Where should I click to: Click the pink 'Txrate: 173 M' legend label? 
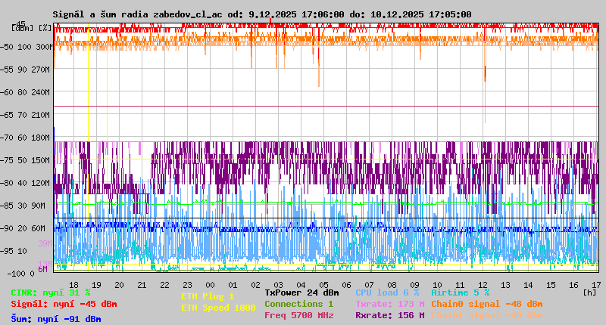(389, 304)
